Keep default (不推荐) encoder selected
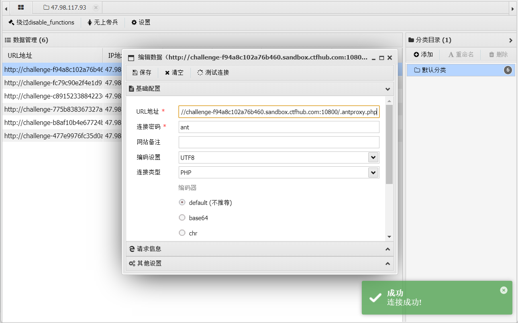The width and height of the screenshot is (518, 323). pyautogui.click(x=182, y=202)
